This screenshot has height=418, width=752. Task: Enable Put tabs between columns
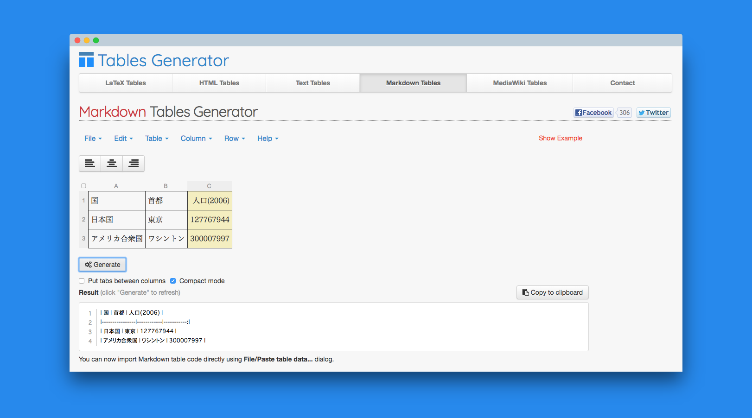pos(82,281)
